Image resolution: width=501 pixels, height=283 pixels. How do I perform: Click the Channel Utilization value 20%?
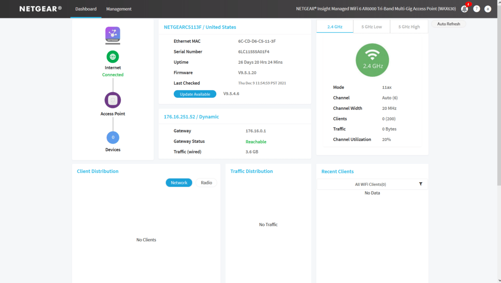point(386,140)
